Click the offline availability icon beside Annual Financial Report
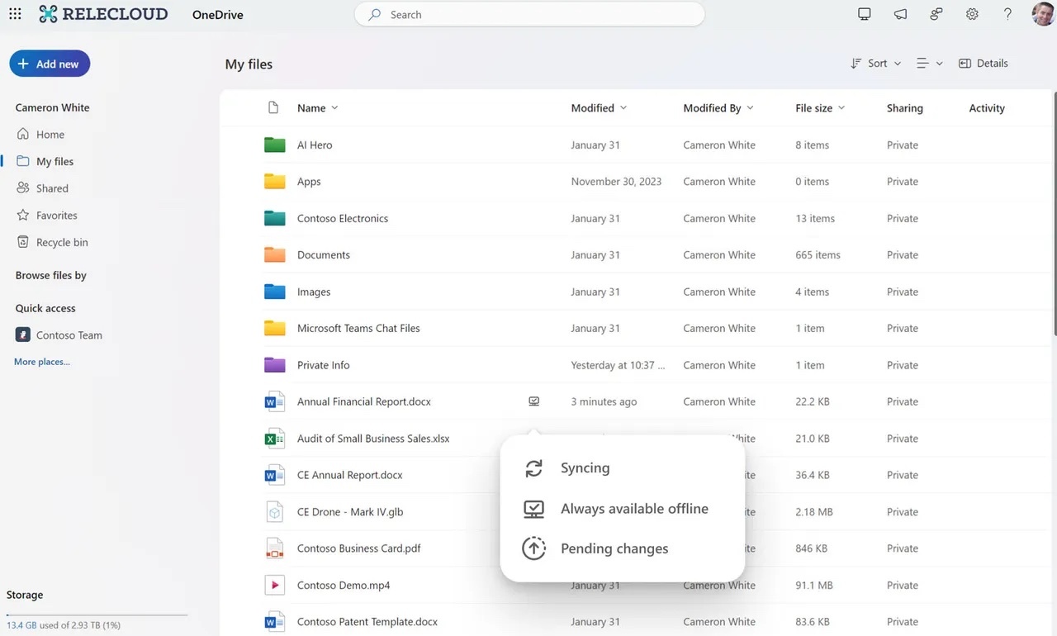Viewport: 1057px width, 636px height. click(533, 401)
